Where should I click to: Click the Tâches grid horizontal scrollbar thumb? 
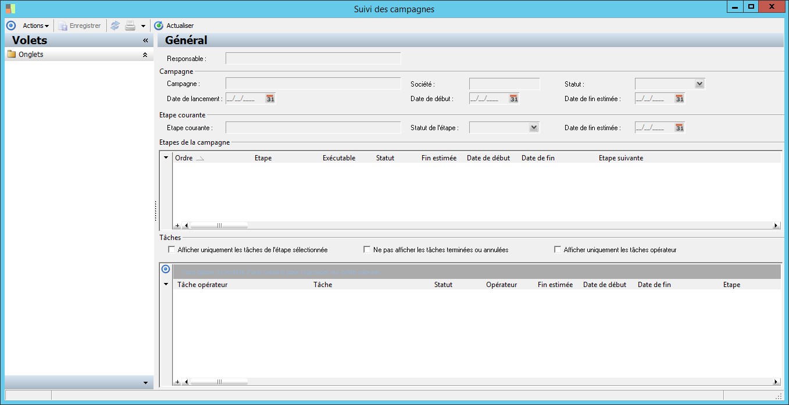coord(219,382)
